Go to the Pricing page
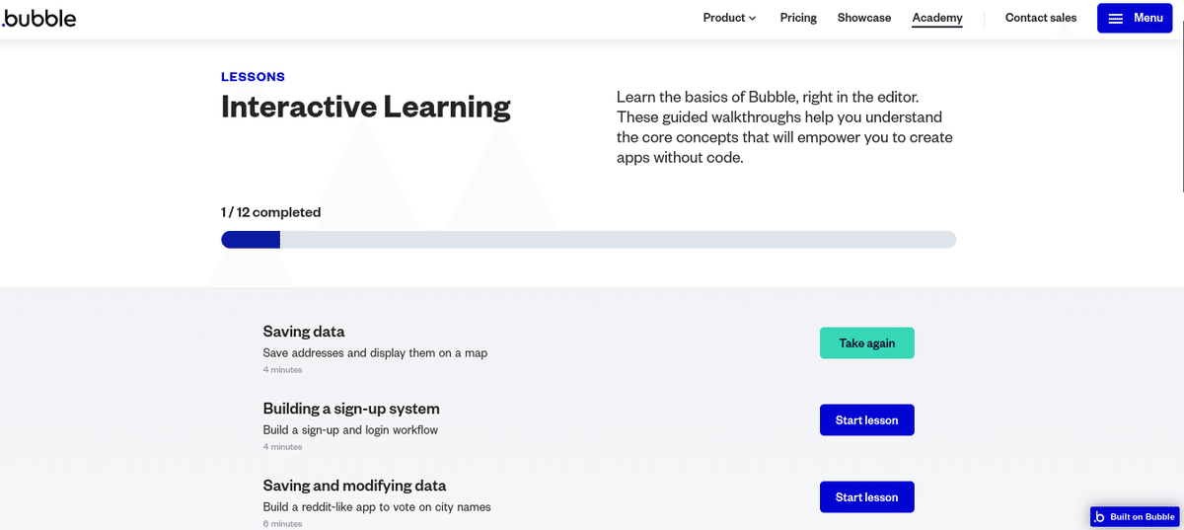 (798, 18)
